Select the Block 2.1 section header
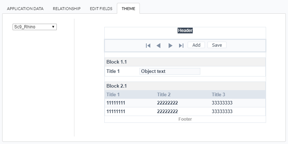 (x=116, y=86)
